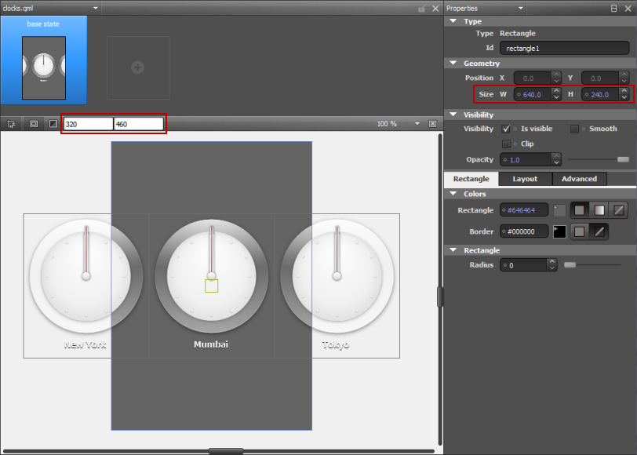
Task: Click the half-shaded square toolbar icon
Action: coord(53,124)
